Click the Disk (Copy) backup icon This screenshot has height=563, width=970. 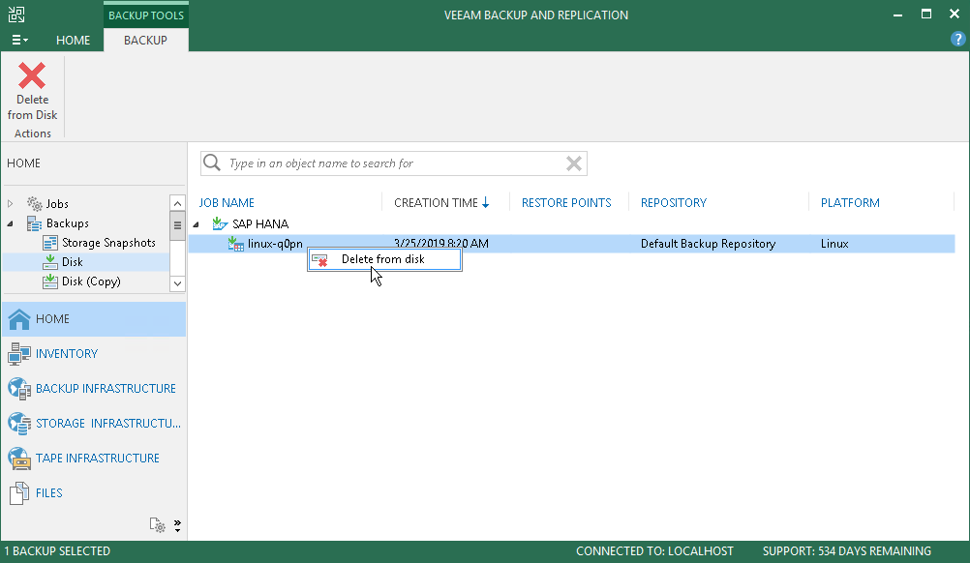click(x=50, y=281)
